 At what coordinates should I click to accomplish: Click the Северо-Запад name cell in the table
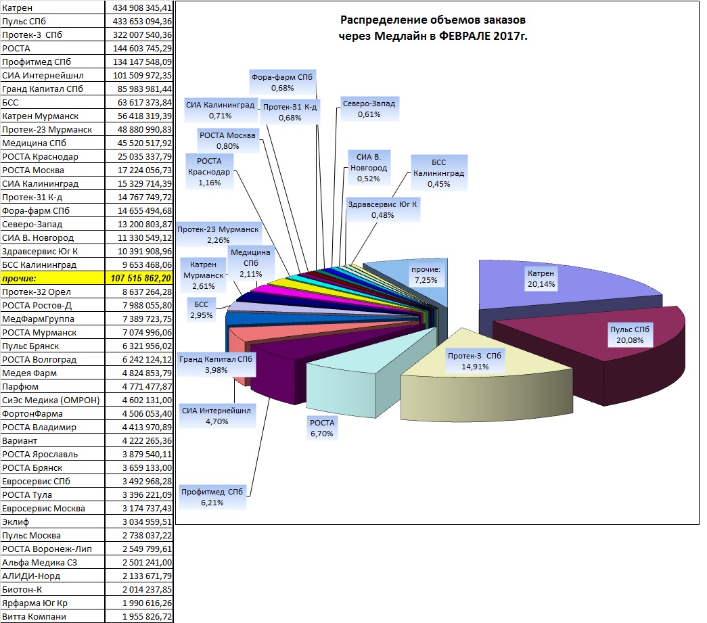pyautogui.click(x=52, y=224)
